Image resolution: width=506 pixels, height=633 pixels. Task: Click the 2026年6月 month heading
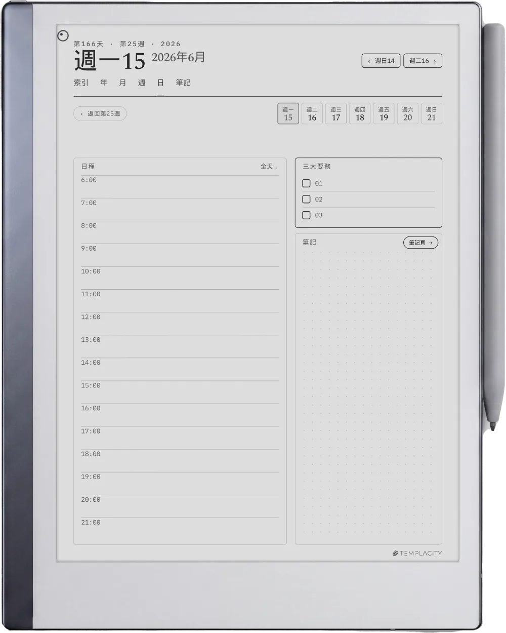point(178,57)
